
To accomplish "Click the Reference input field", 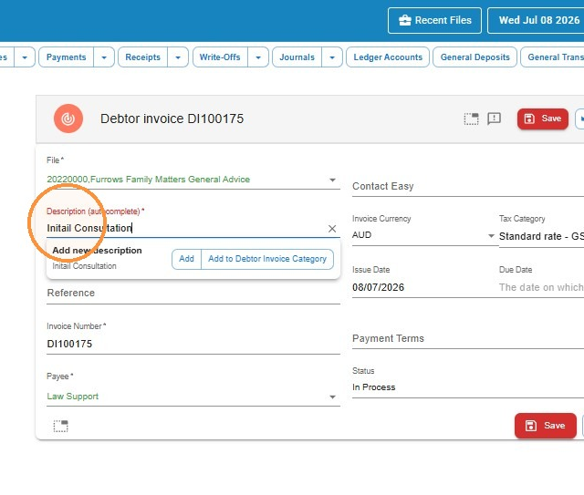I will tap(193, 293).
